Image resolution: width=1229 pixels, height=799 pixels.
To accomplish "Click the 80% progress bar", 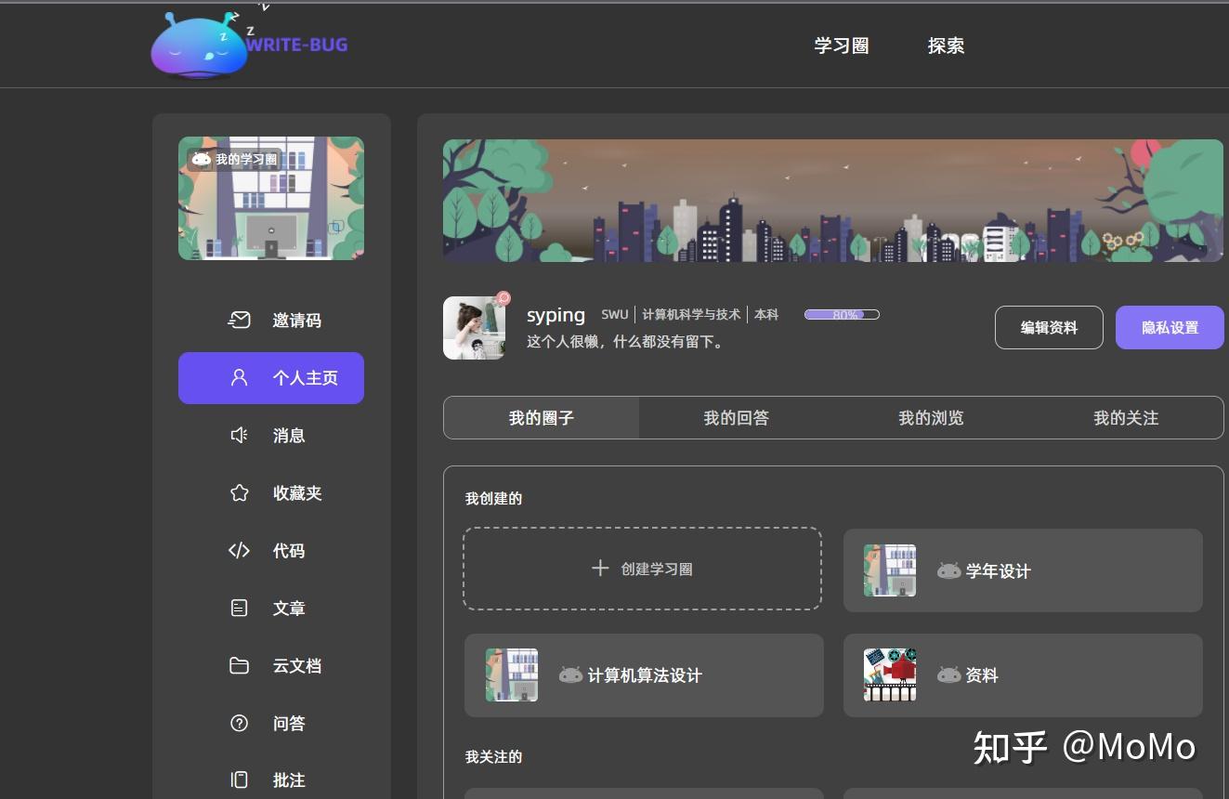I will click(x=841, y=314).
